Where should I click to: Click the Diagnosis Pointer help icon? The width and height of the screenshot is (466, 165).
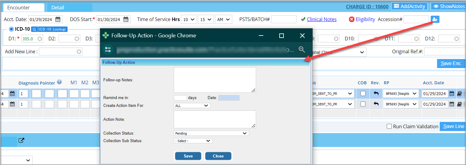(59, 82)
